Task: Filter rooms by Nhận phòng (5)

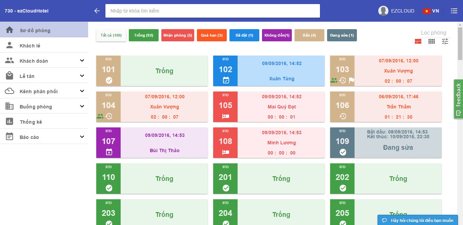Action: tap(178, 35)
